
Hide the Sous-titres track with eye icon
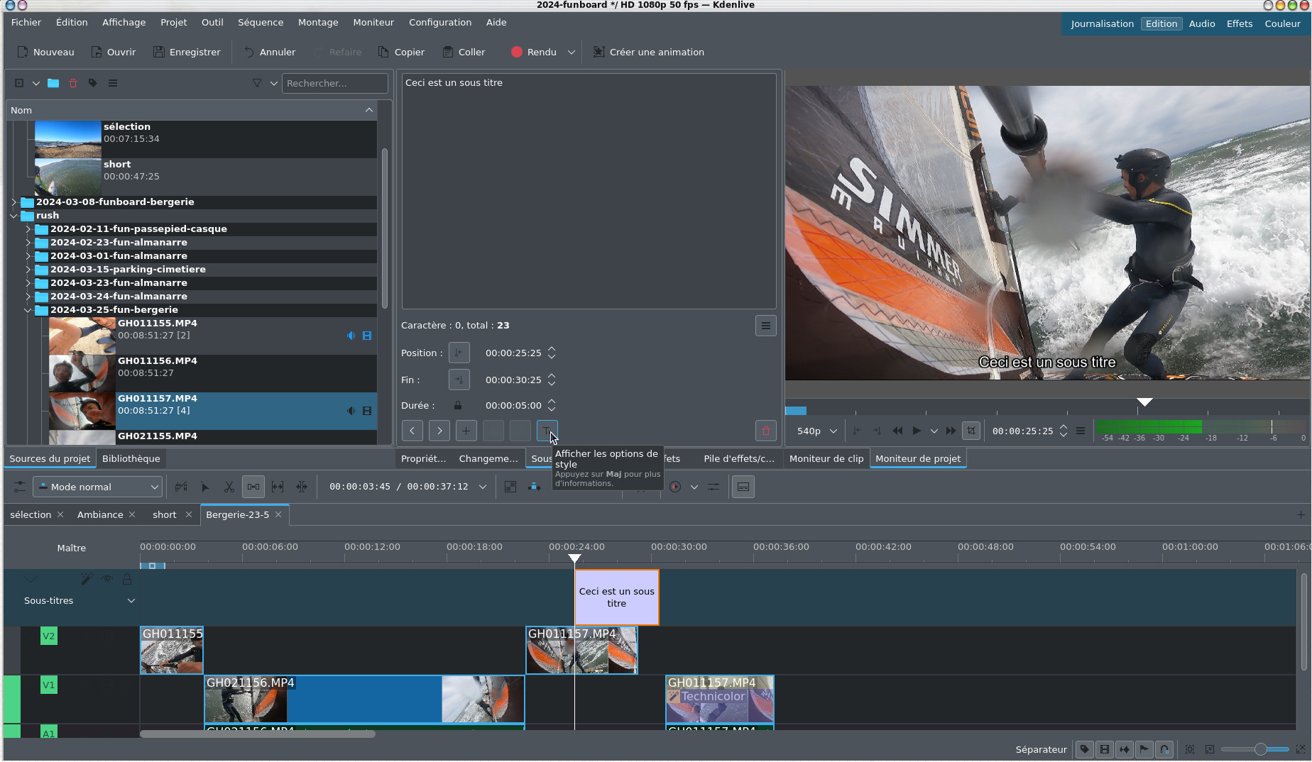click(x=107, y=579)
